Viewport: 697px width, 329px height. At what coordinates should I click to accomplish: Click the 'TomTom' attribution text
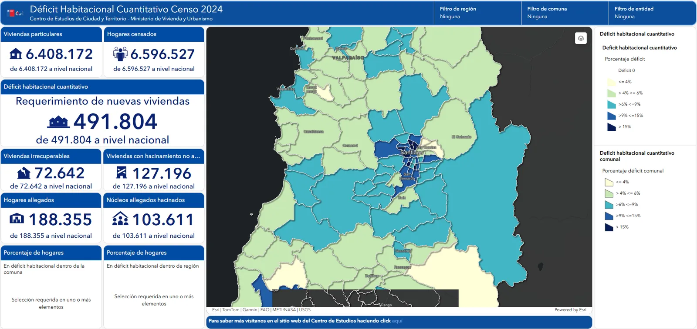coord(231,310)
